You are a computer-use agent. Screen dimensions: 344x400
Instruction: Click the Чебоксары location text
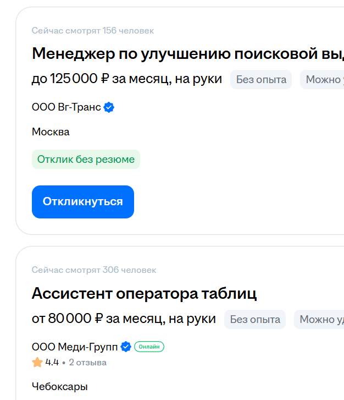(59, 386)
